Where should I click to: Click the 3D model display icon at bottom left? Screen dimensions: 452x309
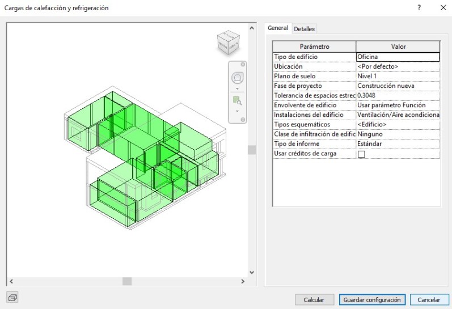tap(12, 297)
